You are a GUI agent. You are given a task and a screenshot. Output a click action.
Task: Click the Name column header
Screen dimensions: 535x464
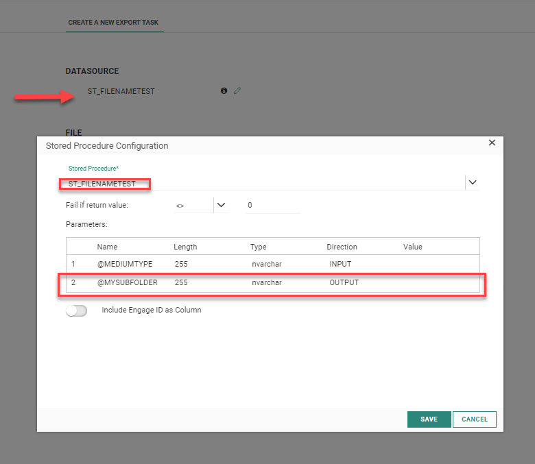(107, 247)
